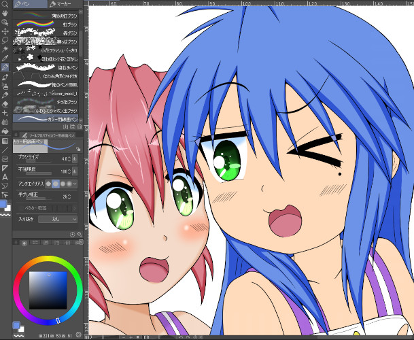Viewport: 414px width, 340px height.
Task: Click the delete sub tool trash icon
Action: 80,127
